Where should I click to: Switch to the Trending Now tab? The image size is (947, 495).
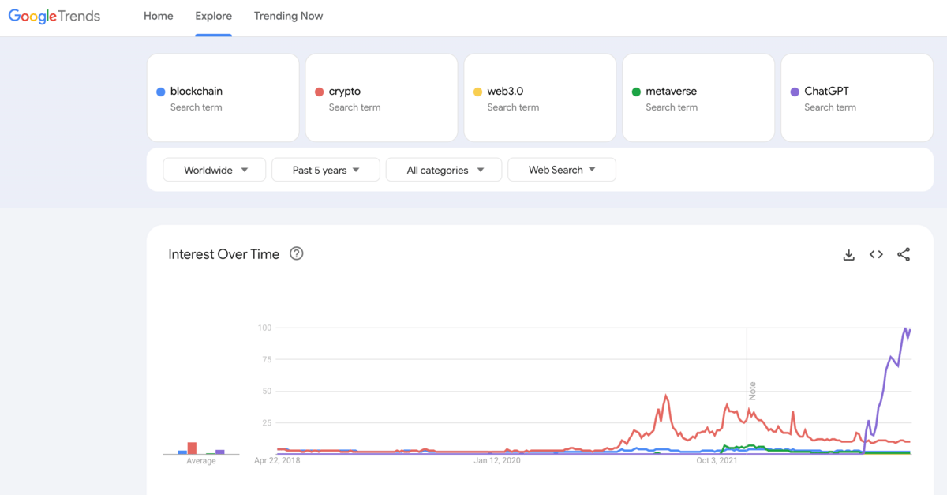[x=288, y=16]
